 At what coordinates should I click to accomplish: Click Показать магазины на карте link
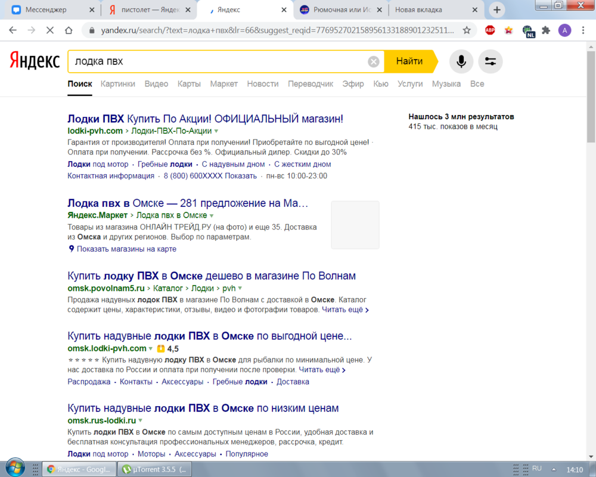126,249
